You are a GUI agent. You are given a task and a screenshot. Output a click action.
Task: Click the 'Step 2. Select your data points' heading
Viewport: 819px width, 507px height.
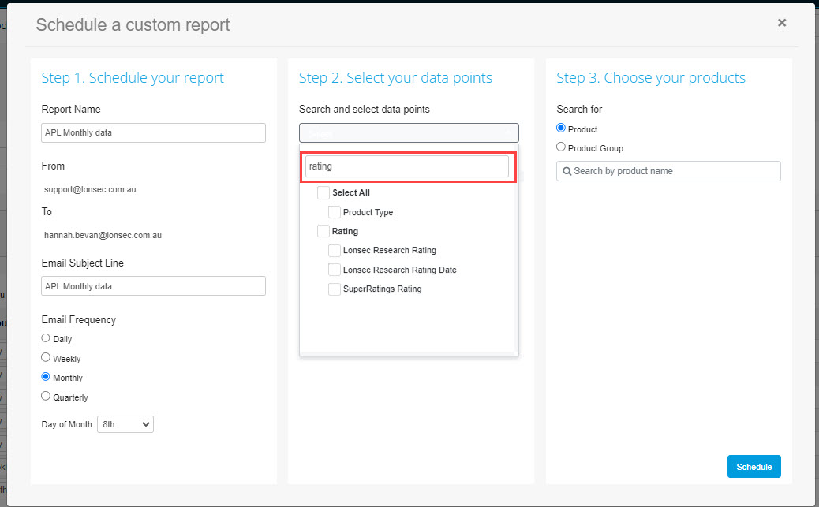point(395,78)
